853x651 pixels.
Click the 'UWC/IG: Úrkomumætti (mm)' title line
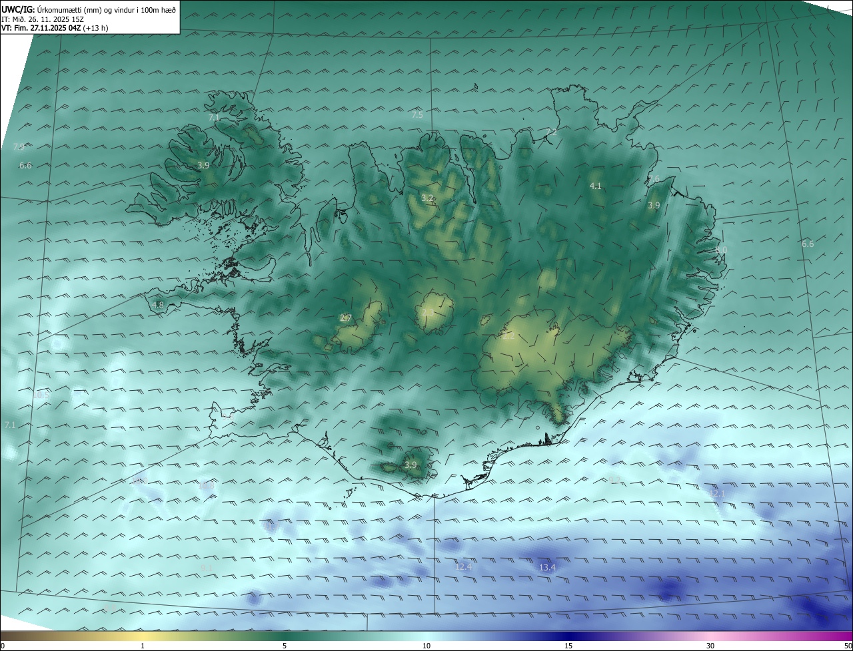[x=89, y=9]
